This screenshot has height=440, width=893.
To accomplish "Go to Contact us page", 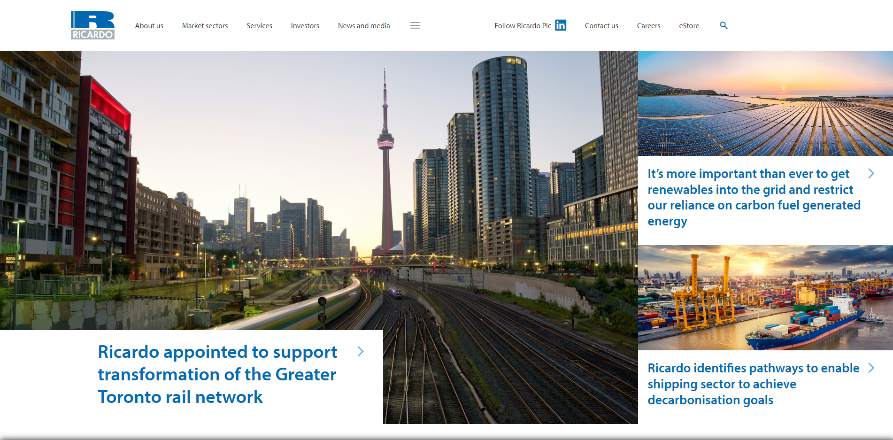I will click(601, 26).
